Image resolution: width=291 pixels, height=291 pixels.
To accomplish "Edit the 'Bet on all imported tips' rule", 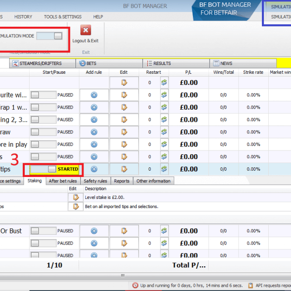I will [76, 207].
